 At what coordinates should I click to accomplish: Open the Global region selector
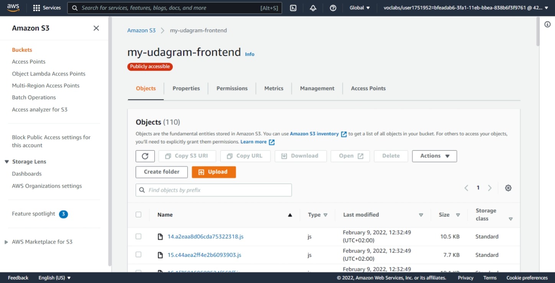359,7
